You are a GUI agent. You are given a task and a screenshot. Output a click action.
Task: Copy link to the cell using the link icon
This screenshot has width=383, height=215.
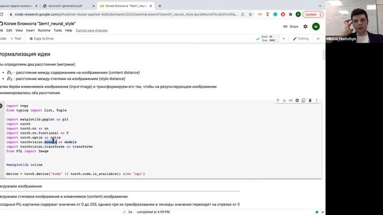[x=291, y=100]
